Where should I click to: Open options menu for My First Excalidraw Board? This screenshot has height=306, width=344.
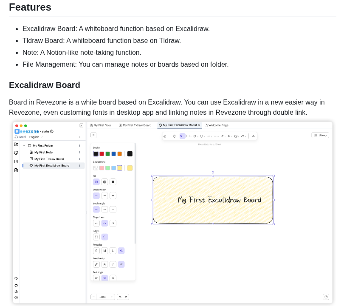80,165
